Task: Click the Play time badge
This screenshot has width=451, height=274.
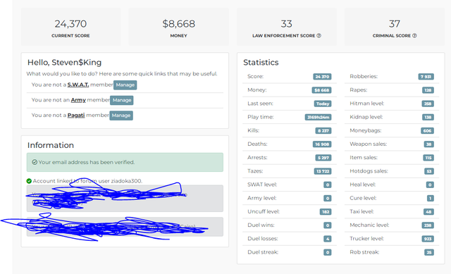Action: [318, 118]
